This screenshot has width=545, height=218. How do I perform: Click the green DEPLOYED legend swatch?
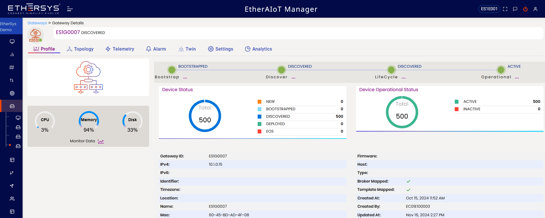259,124
